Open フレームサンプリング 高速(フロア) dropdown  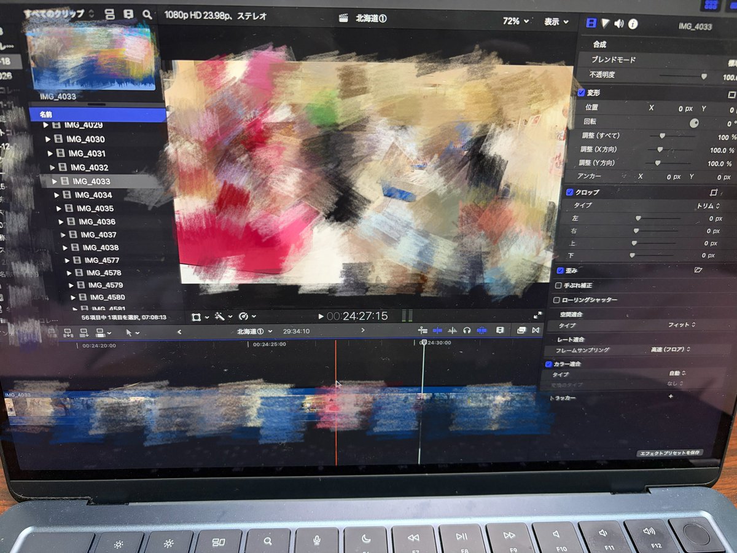tap(671, 349)
